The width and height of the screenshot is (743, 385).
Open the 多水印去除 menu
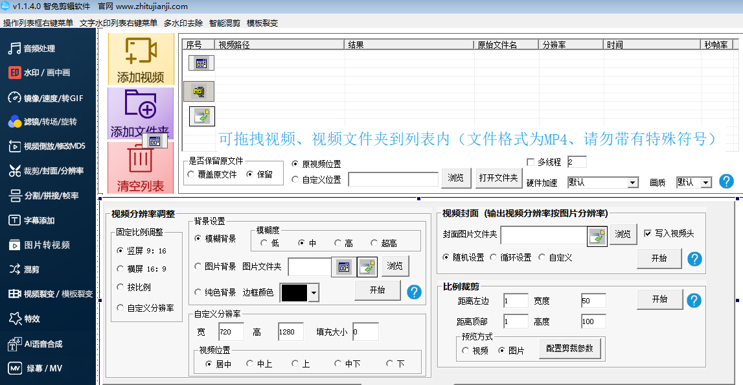tap(183, 23)
